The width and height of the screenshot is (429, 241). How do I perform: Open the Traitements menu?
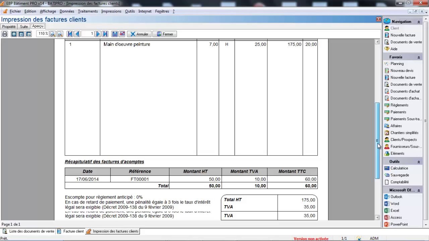88,11
